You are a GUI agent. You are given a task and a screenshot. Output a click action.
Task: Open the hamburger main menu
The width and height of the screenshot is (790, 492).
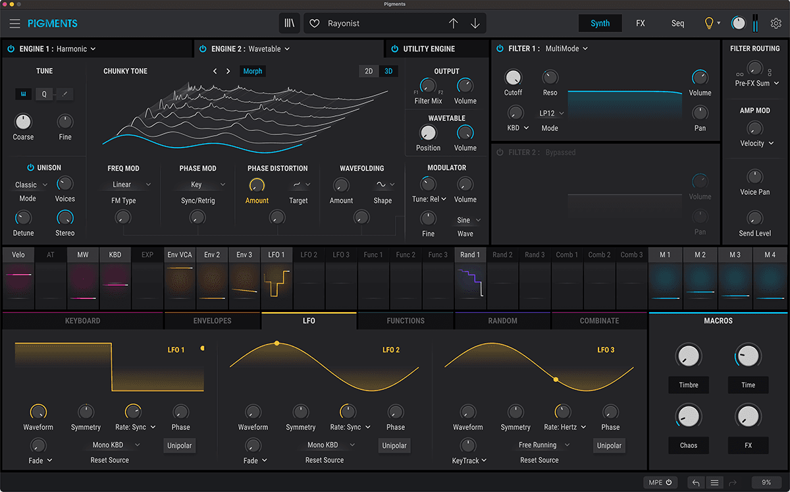tap(14, 24)
